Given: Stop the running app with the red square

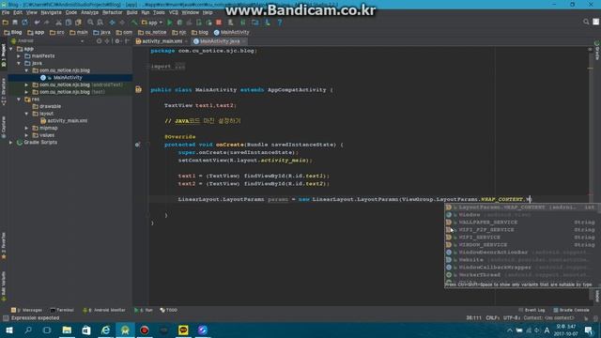Looking at the screenshot, I should 219,23.
